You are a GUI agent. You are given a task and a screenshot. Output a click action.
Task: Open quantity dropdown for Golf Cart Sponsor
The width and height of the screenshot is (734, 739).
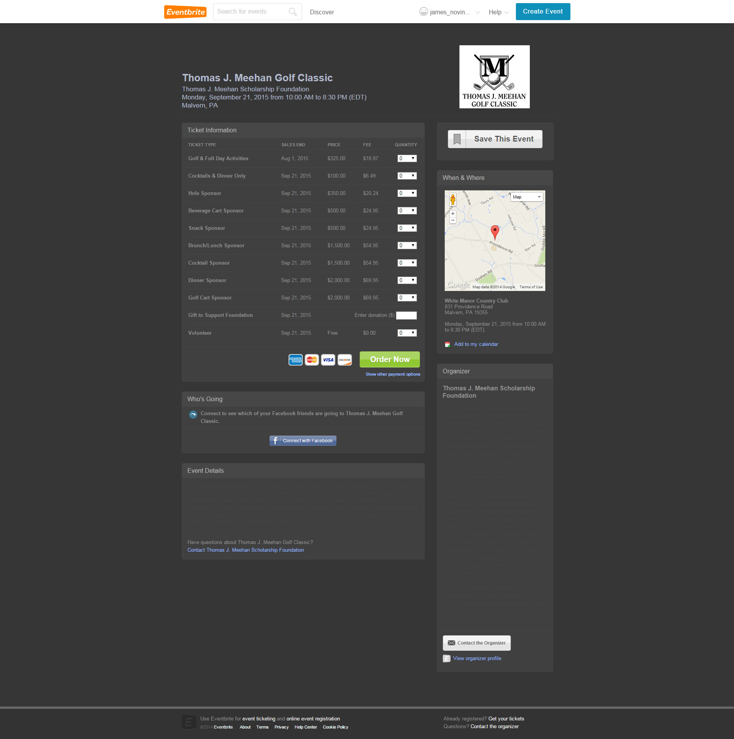407,298
